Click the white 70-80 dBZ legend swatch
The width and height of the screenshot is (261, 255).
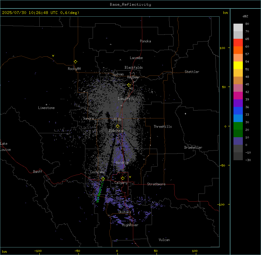[x=238, y=28]
